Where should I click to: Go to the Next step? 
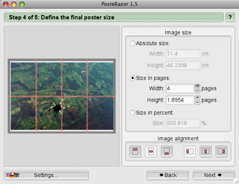213,175
